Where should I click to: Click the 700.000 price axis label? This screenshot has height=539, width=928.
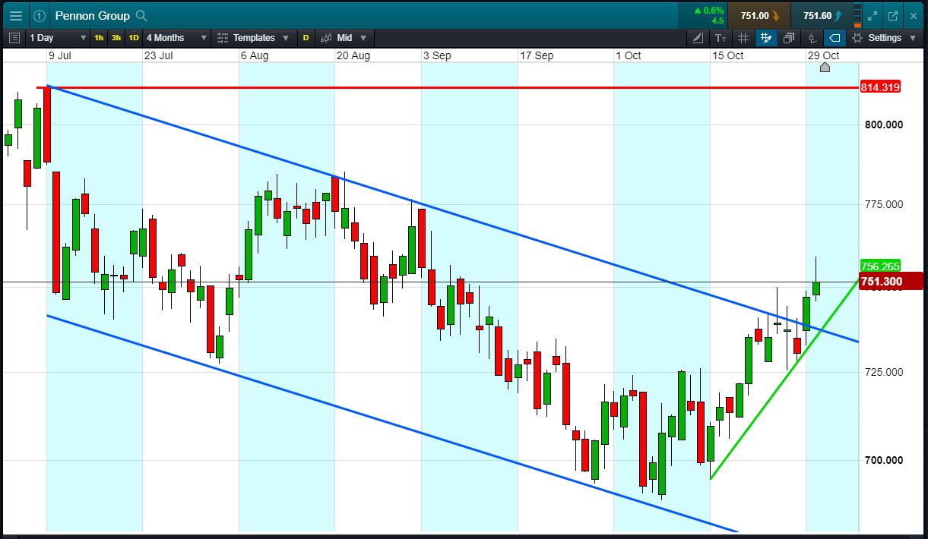[884, 460]
